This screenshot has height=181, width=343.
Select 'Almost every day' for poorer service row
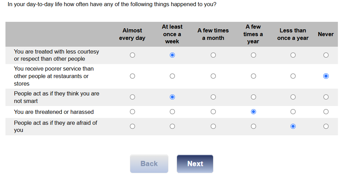click(132, 76)
